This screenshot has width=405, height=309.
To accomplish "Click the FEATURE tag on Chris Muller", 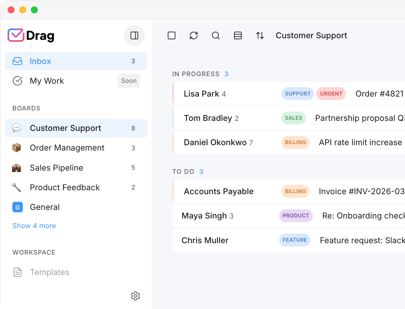I will (x=295, y=240).
